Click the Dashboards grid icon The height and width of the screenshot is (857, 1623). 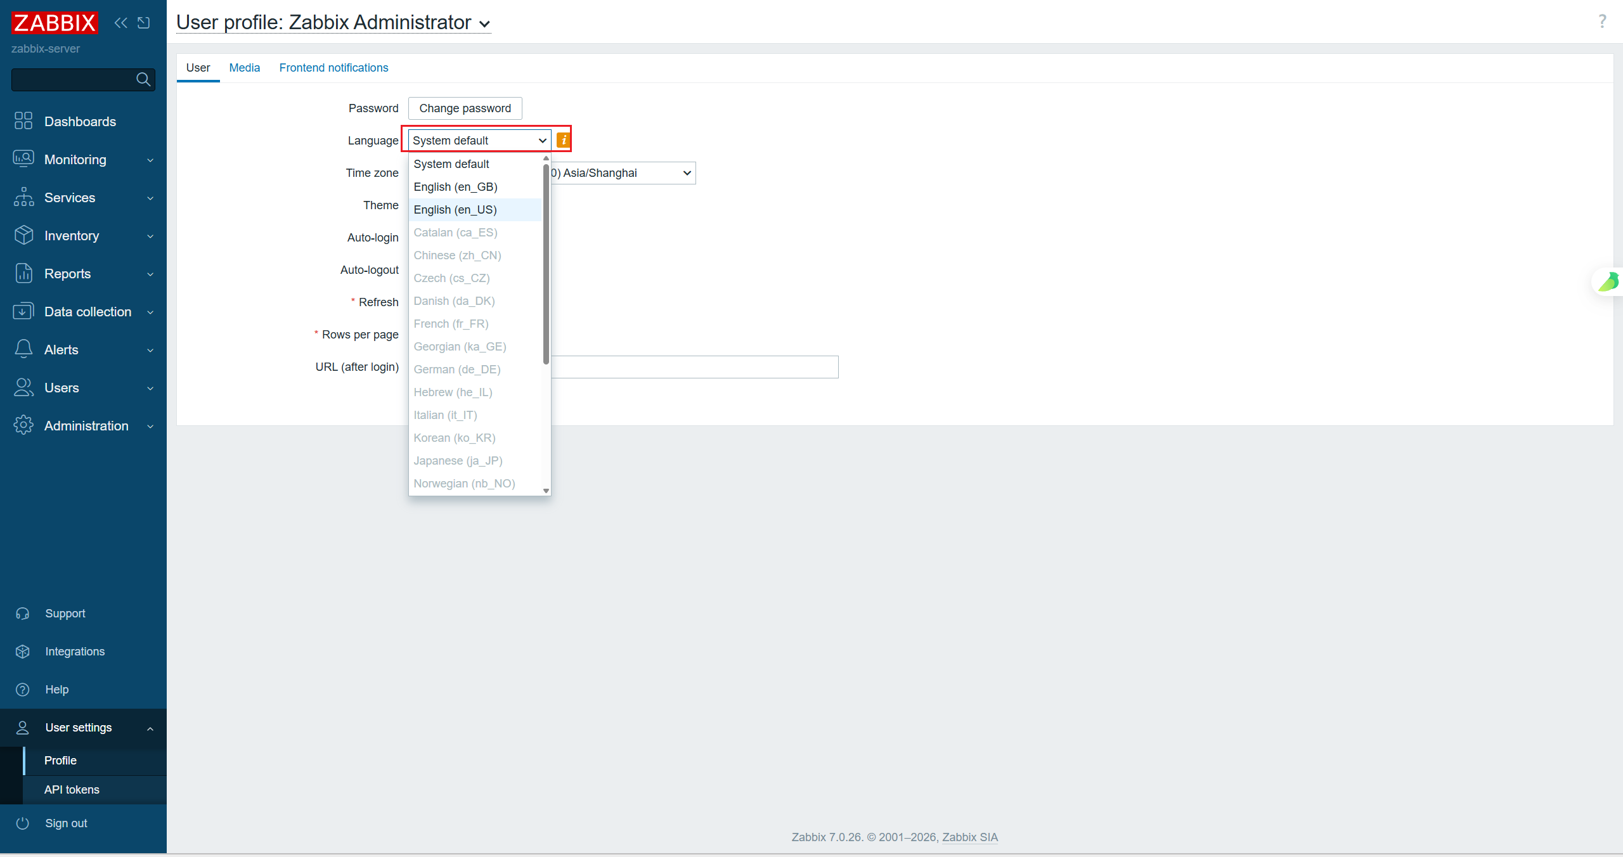(x=23, y=120)
